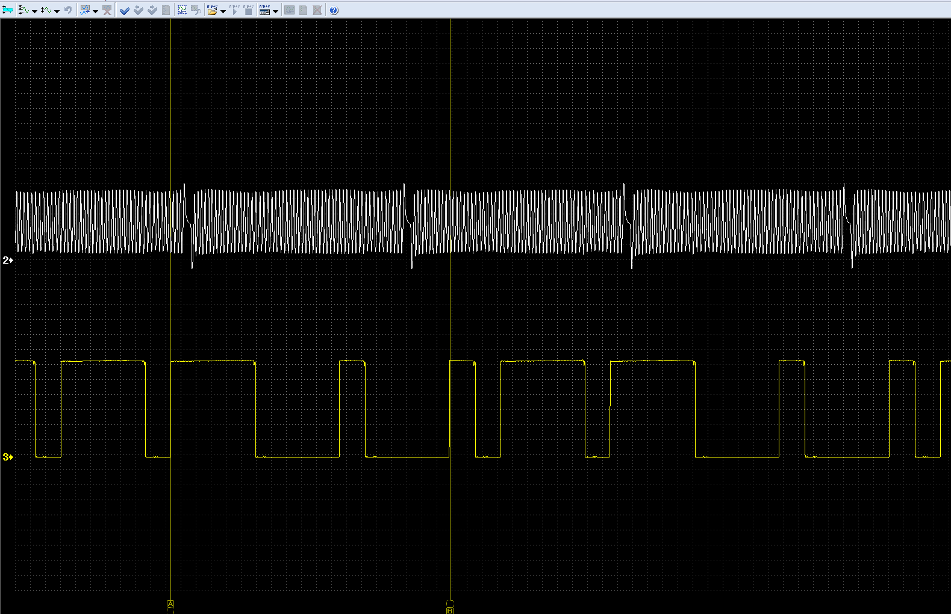Open the horizontal scaling tool dropdown arrow
Image resolution: width=951 pixels, height=614 pixels.
point(57,11)
